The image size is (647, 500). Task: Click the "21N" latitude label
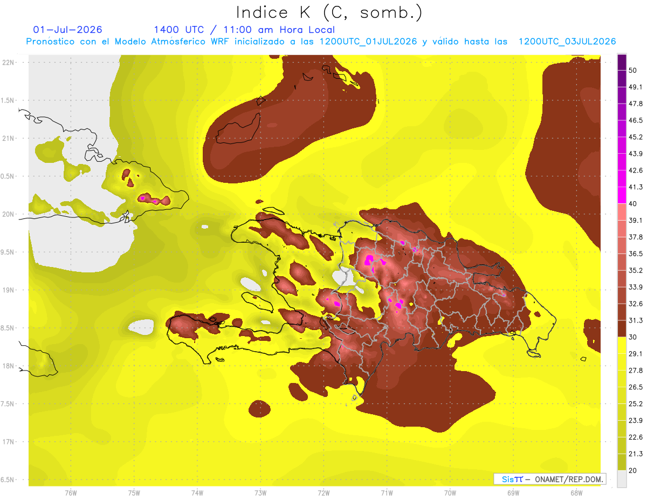(x=8, y=138)
